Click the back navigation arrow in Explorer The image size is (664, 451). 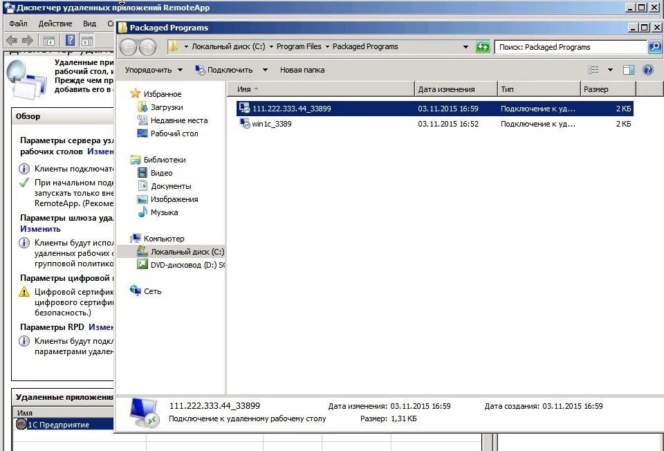coord(129,46)
